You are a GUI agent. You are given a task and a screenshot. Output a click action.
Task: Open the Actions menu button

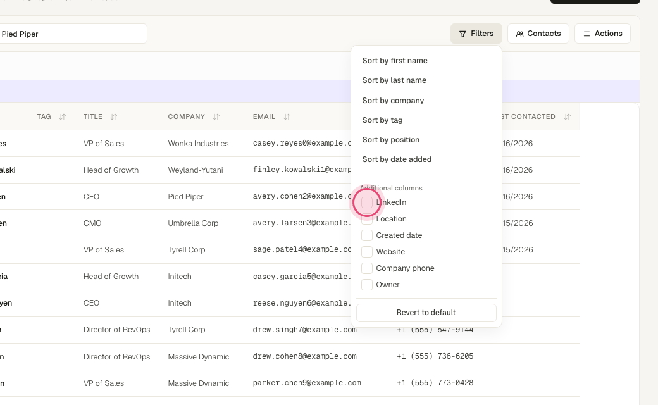click(602, 34)
